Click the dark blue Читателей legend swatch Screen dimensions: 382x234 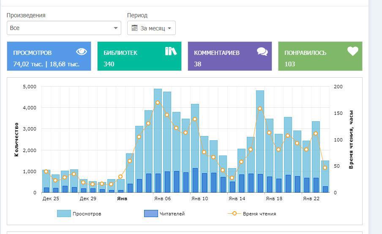[x=151, y=214]
